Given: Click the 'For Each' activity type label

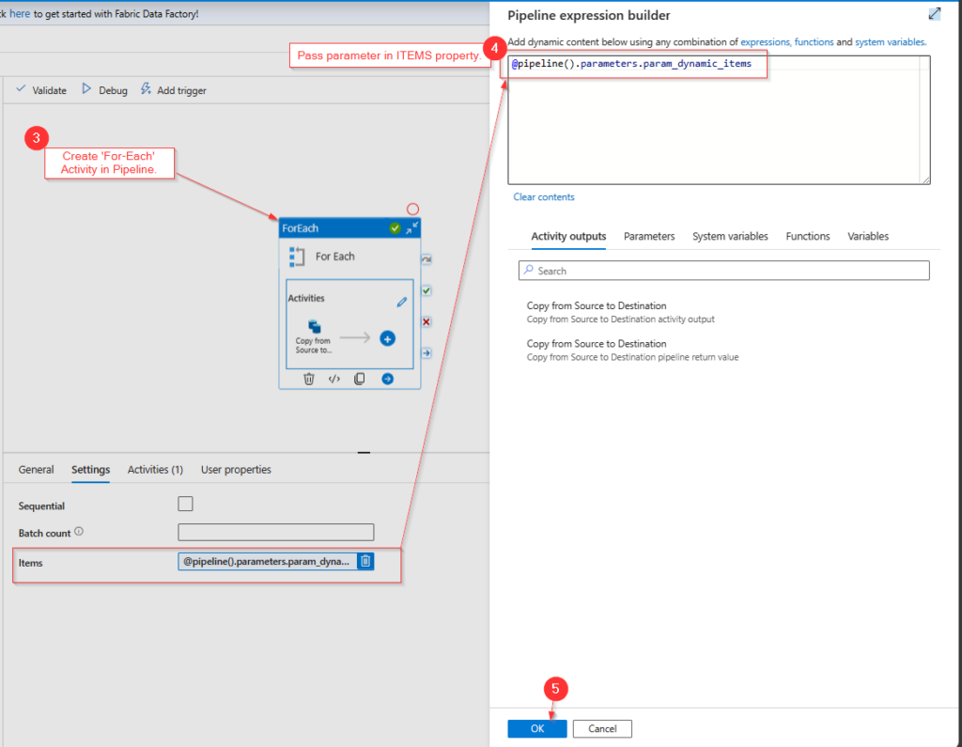Looking at the screenshot, I should (x=335, y=257).
